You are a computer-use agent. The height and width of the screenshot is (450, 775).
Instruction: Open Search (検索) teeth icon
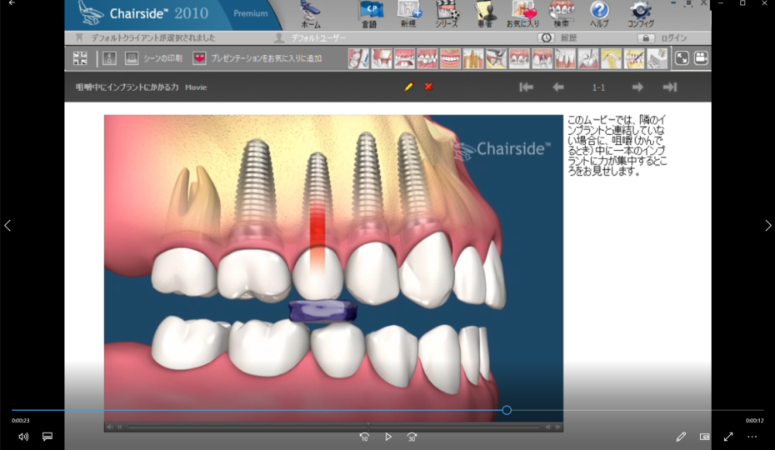pos(562,14)
